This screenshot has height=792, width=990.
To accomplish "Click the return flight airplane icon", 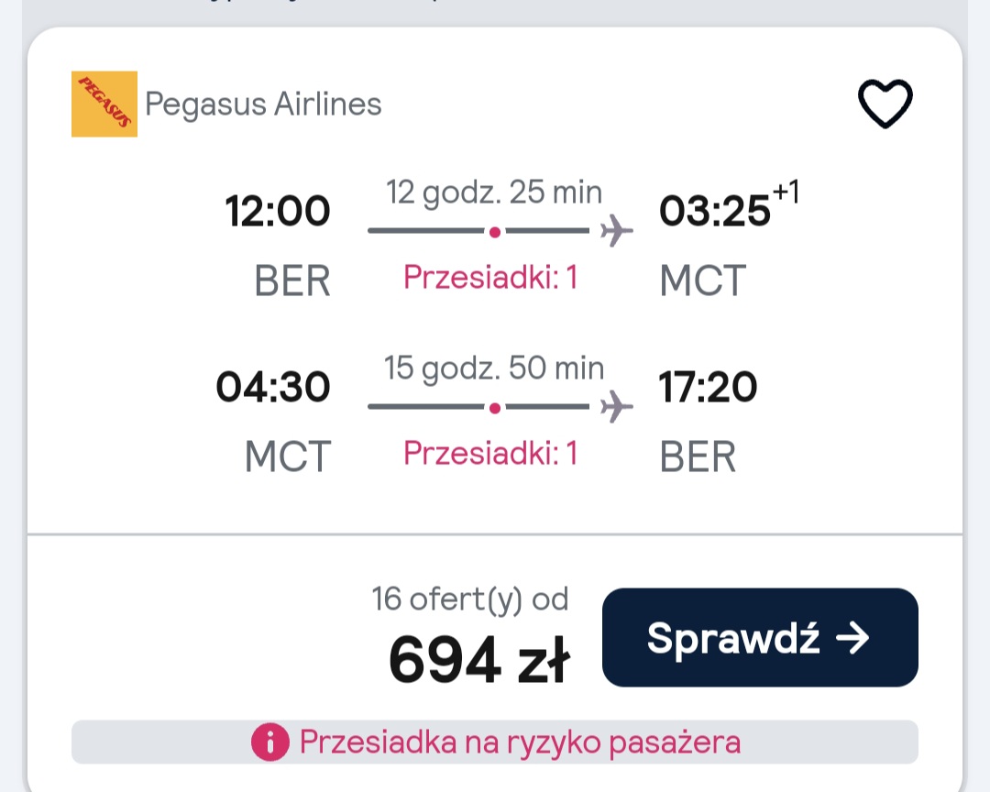I will (616, 406).
